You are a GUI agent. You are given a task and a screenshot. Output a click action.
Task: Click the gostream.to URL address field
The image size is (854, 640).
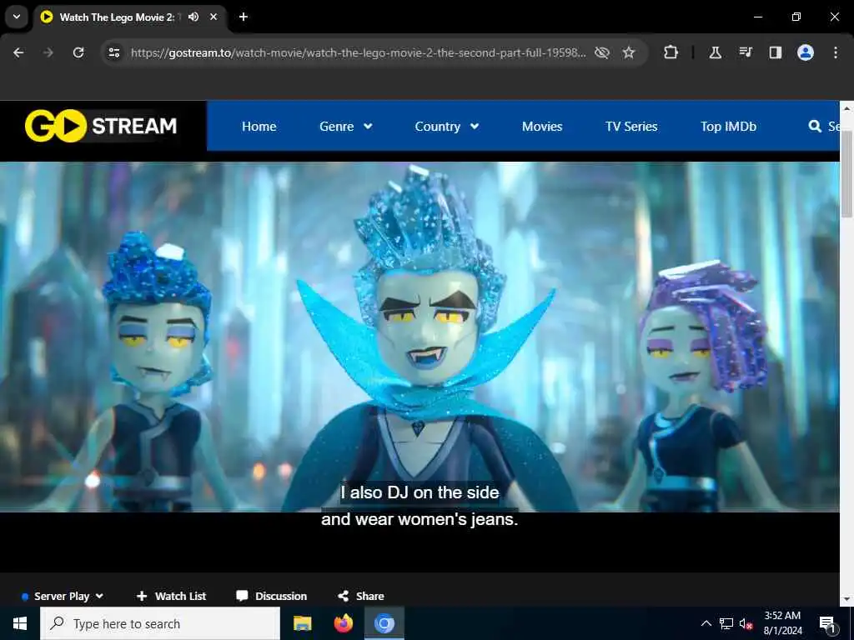point(358,52)
